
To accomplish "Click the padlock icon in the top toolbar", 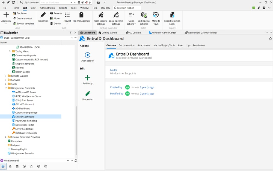I will (98, 2).
